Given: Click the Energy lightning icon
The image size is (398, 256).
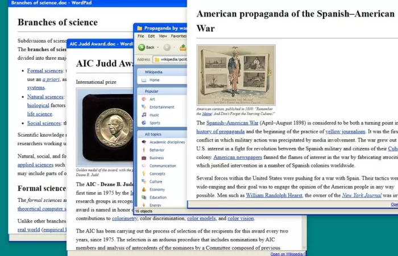Looking at the screenshot, I should pos(144,205).
